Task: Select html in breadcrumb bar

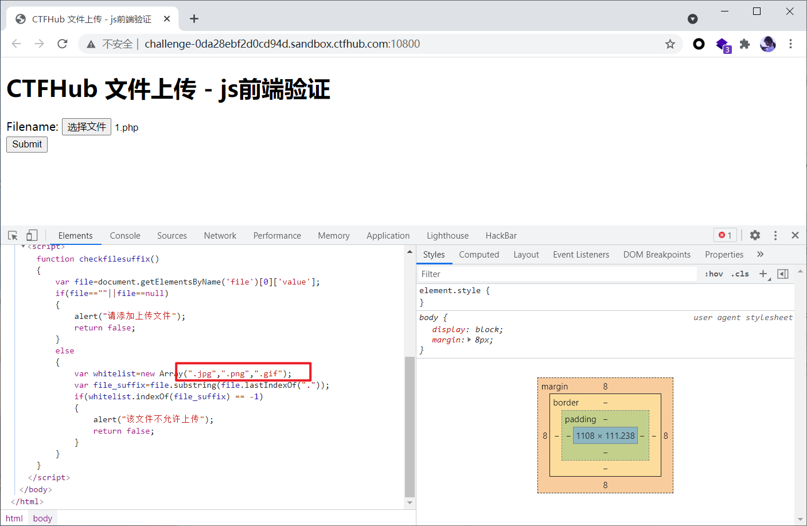Action: coord(14,519)
